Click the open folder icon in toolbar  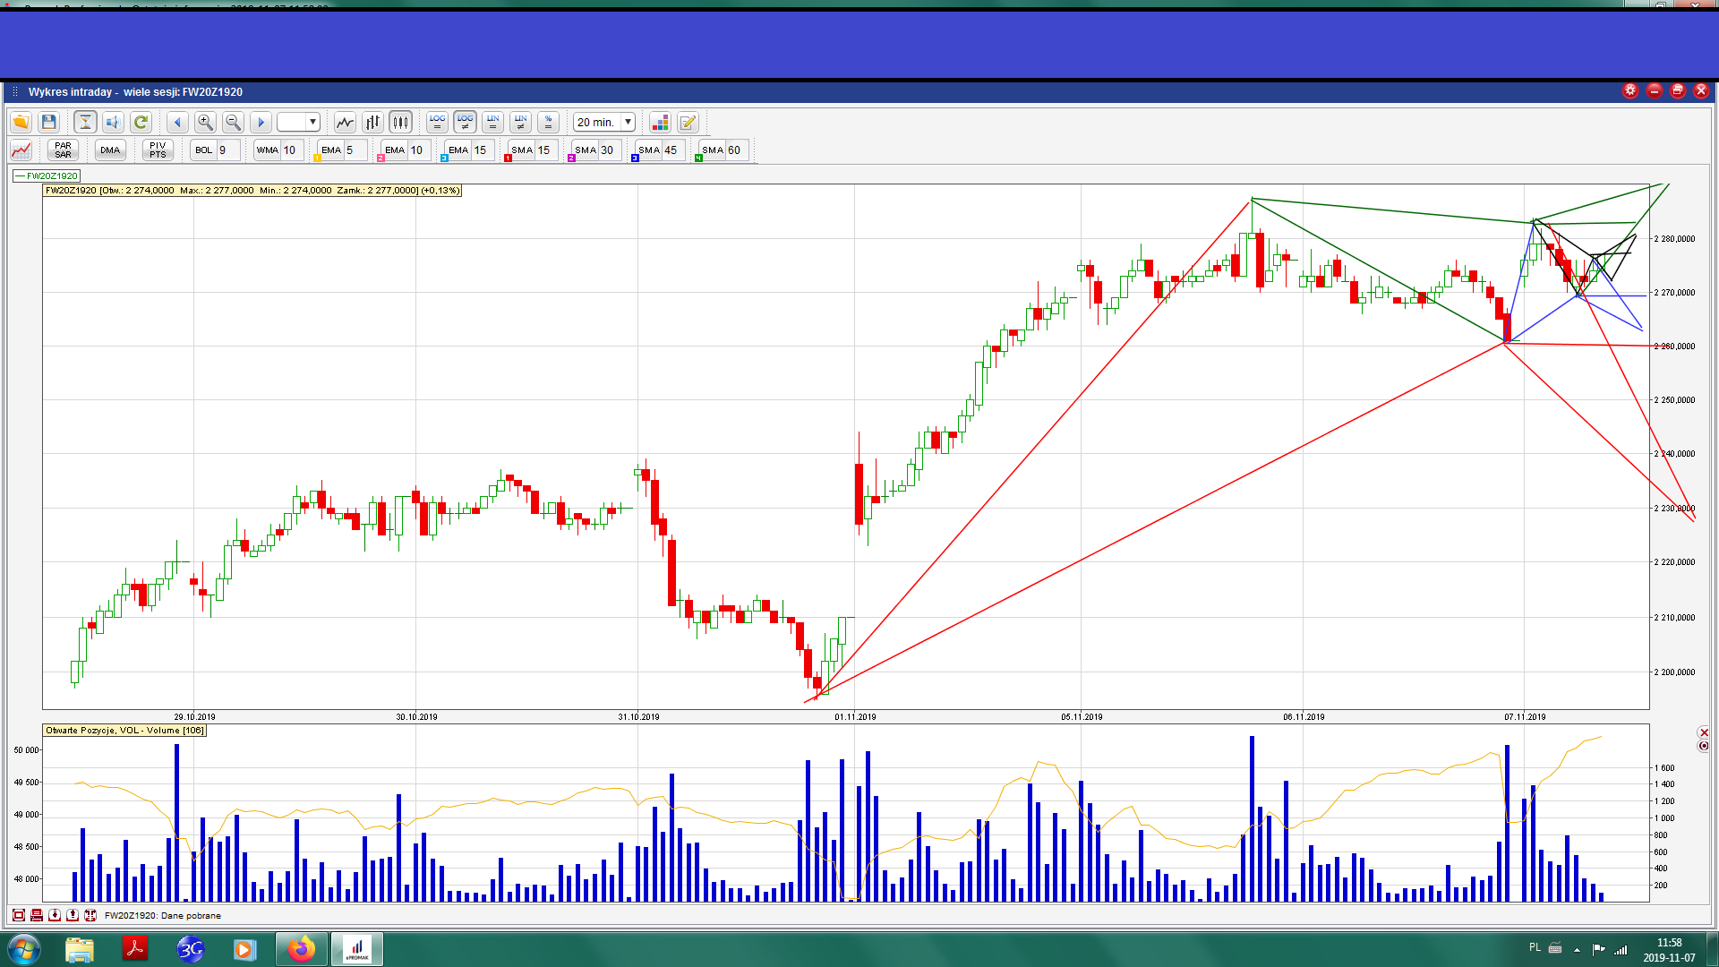pyautogui.click(x=21, y=123)
